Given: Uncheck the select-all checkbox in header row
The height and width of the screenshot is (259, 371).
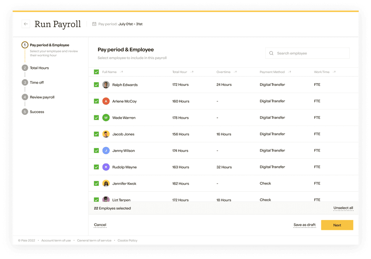Looking at the screenshot, I should (x=96, y=72).
